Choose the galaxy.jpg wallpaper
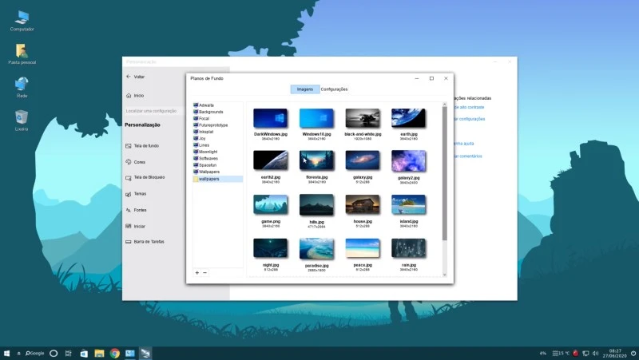Image resolution: width=639 pixels, height=360 pixels. pos(363,167)
